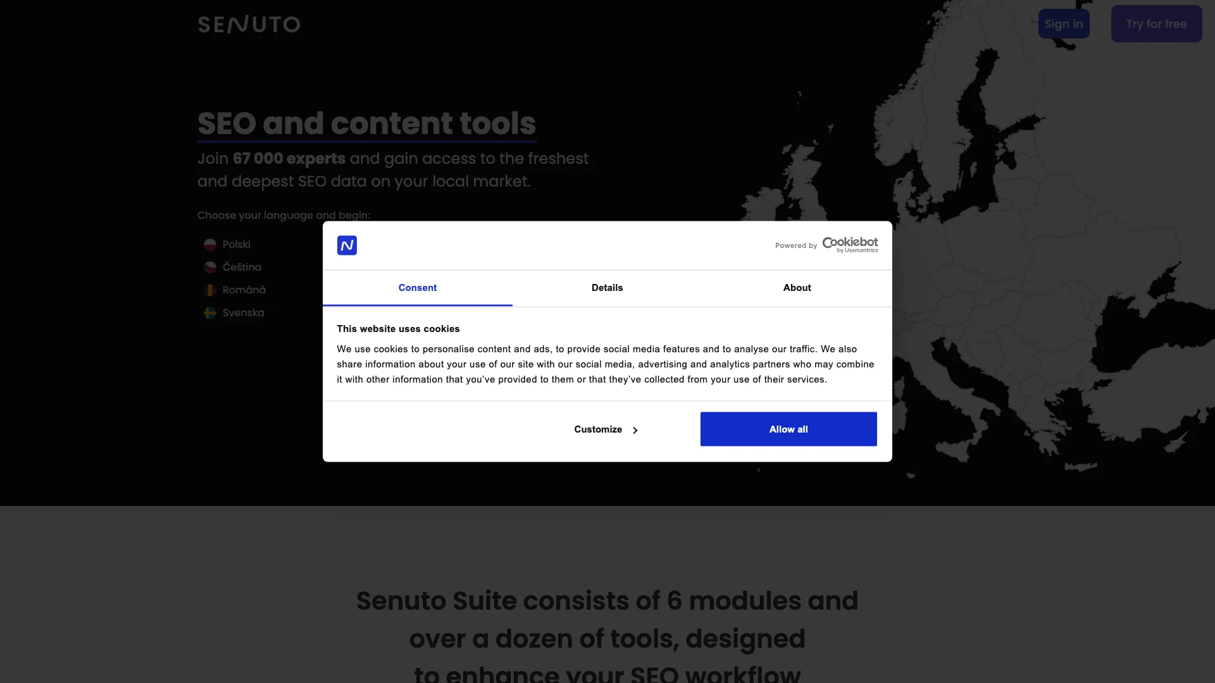Click the Čeština flag icon

pyautogui.click(x=209, y=267)
